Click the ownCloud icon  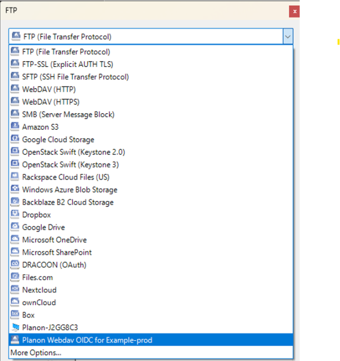15,302
